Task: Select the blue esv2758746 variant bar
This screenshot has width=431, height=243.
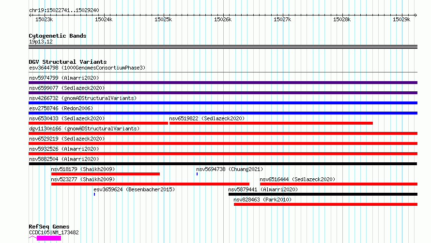Action: point(223,113)
